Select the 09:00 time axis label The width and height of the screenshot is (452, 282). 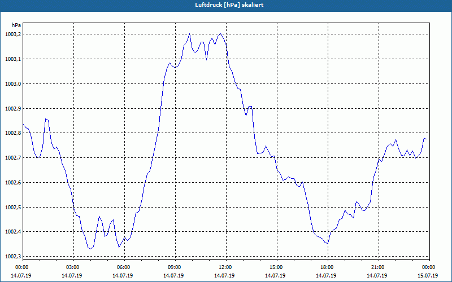pyautogui.click(x=175, y=267)
